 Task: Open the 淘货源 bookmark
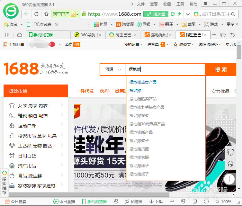point(125,24)
